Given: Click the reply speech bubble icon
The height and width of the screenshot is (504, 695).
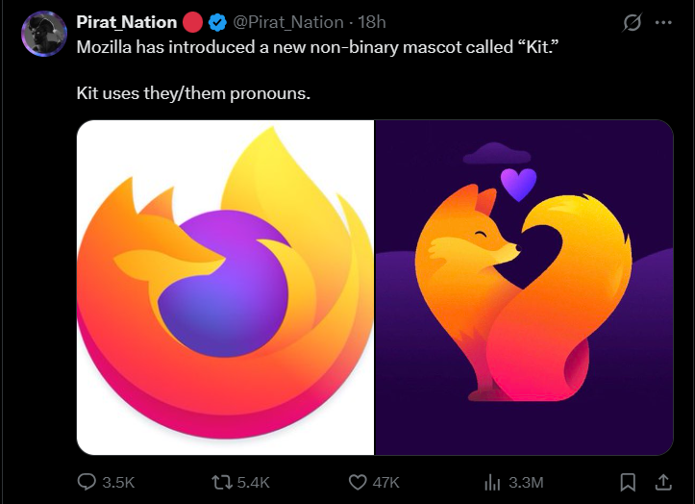Looking at the screenshot, I should (86, 482).
